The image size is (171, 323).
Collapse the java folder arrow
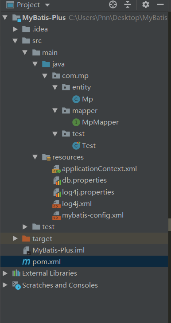pos(35,64)
